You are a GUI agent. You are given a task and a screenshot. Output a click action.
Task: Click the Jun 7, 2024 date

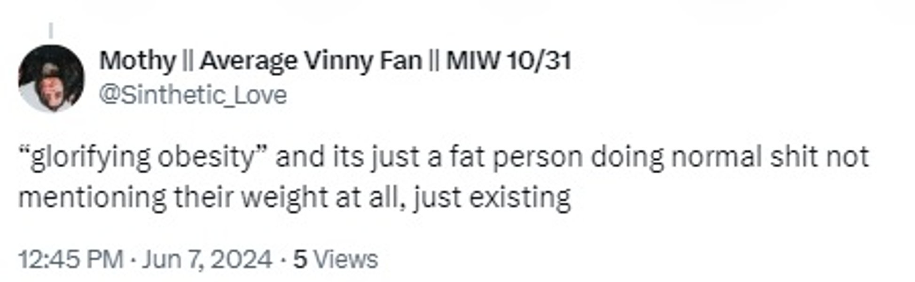pos(207,259)
